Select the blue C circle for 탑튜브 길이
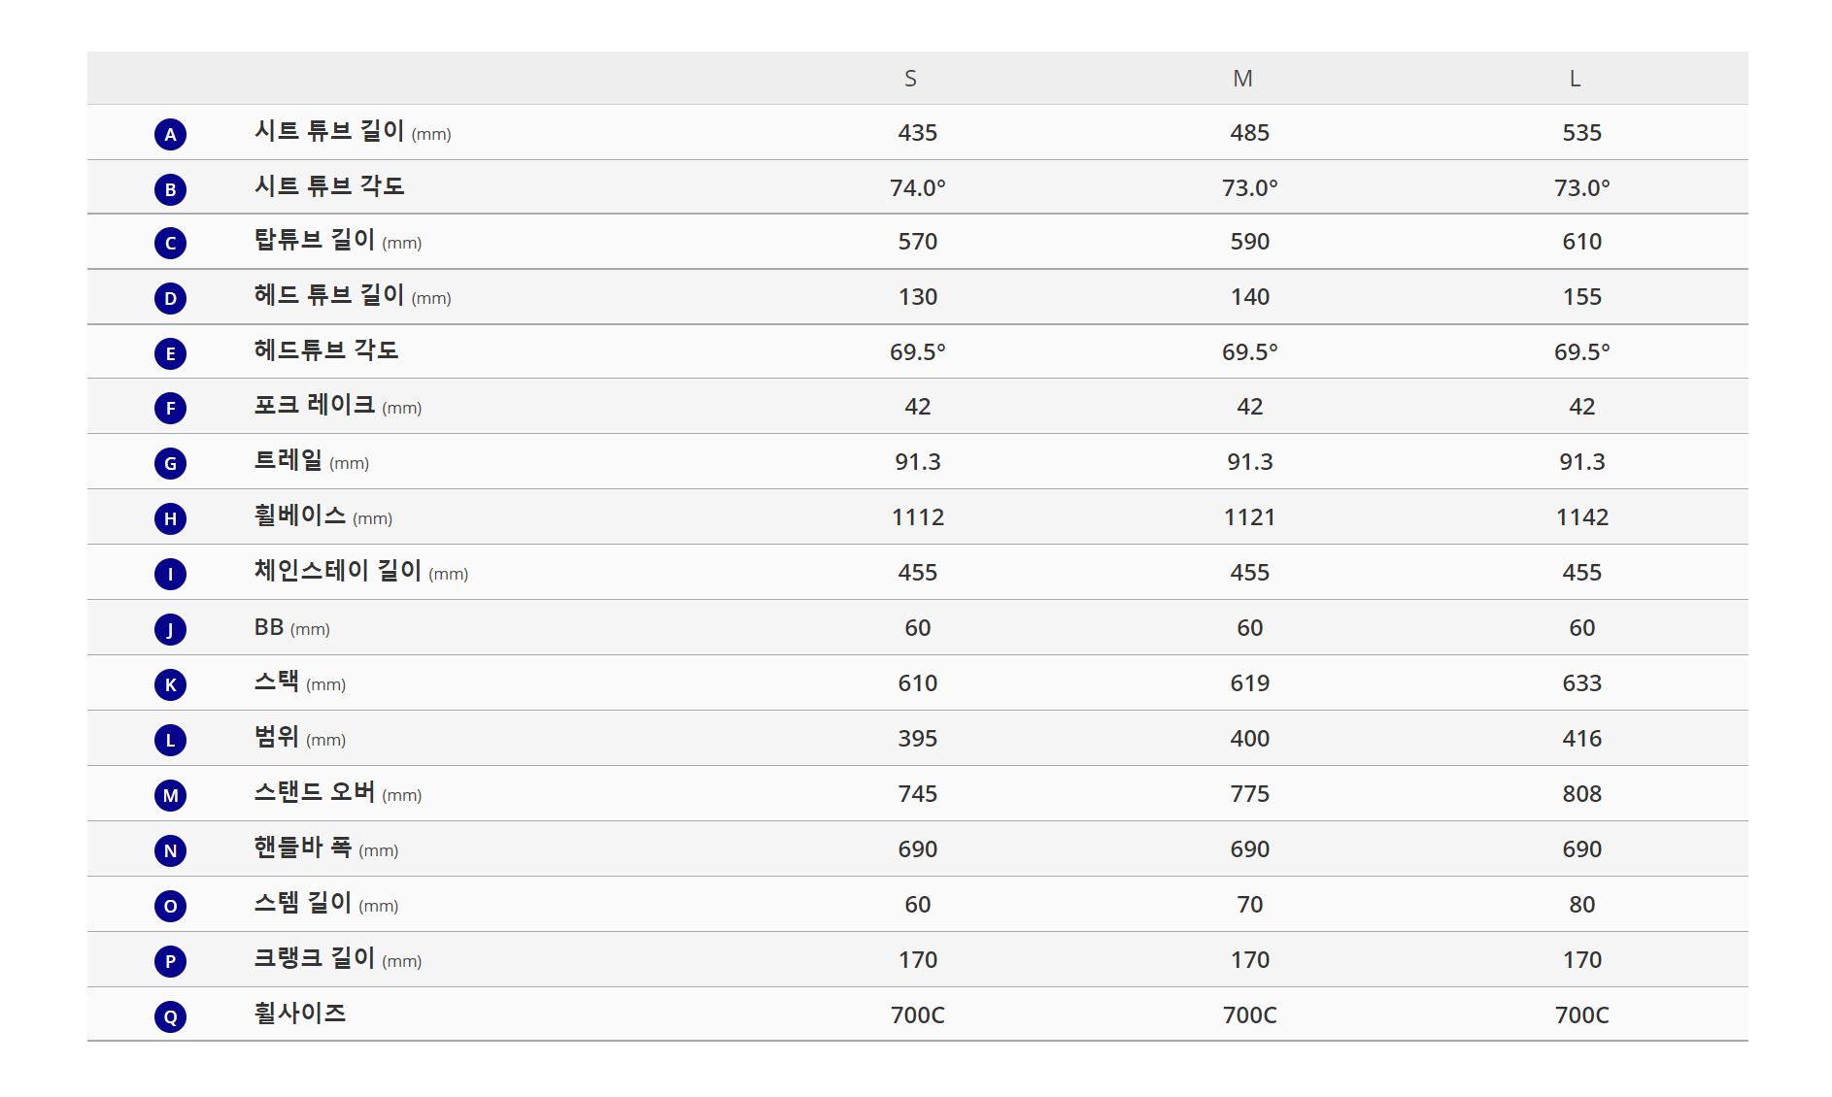The image size is (1832, 1097). pos(170,243)
